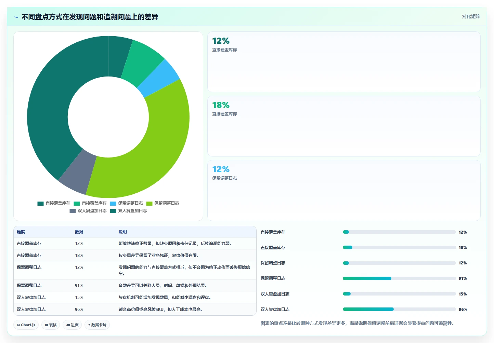494x343 pixels.
Task: Click the header icon beside the chart title
Action: pos(16,17)
